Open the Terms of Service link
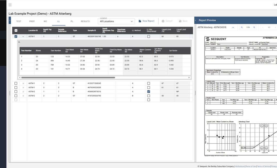The height and width of the screenshot is (168, 277). [x=263, y=166]
